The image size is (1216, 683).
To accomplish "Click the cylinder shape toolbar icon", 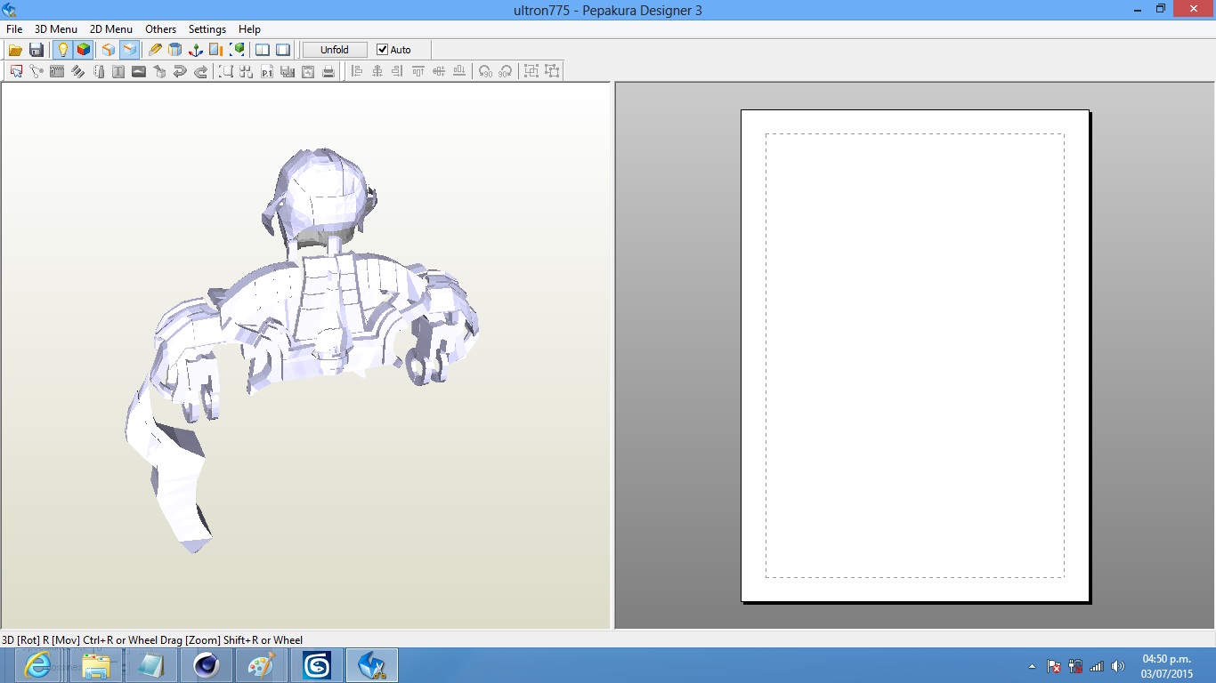I will (175, 50).
